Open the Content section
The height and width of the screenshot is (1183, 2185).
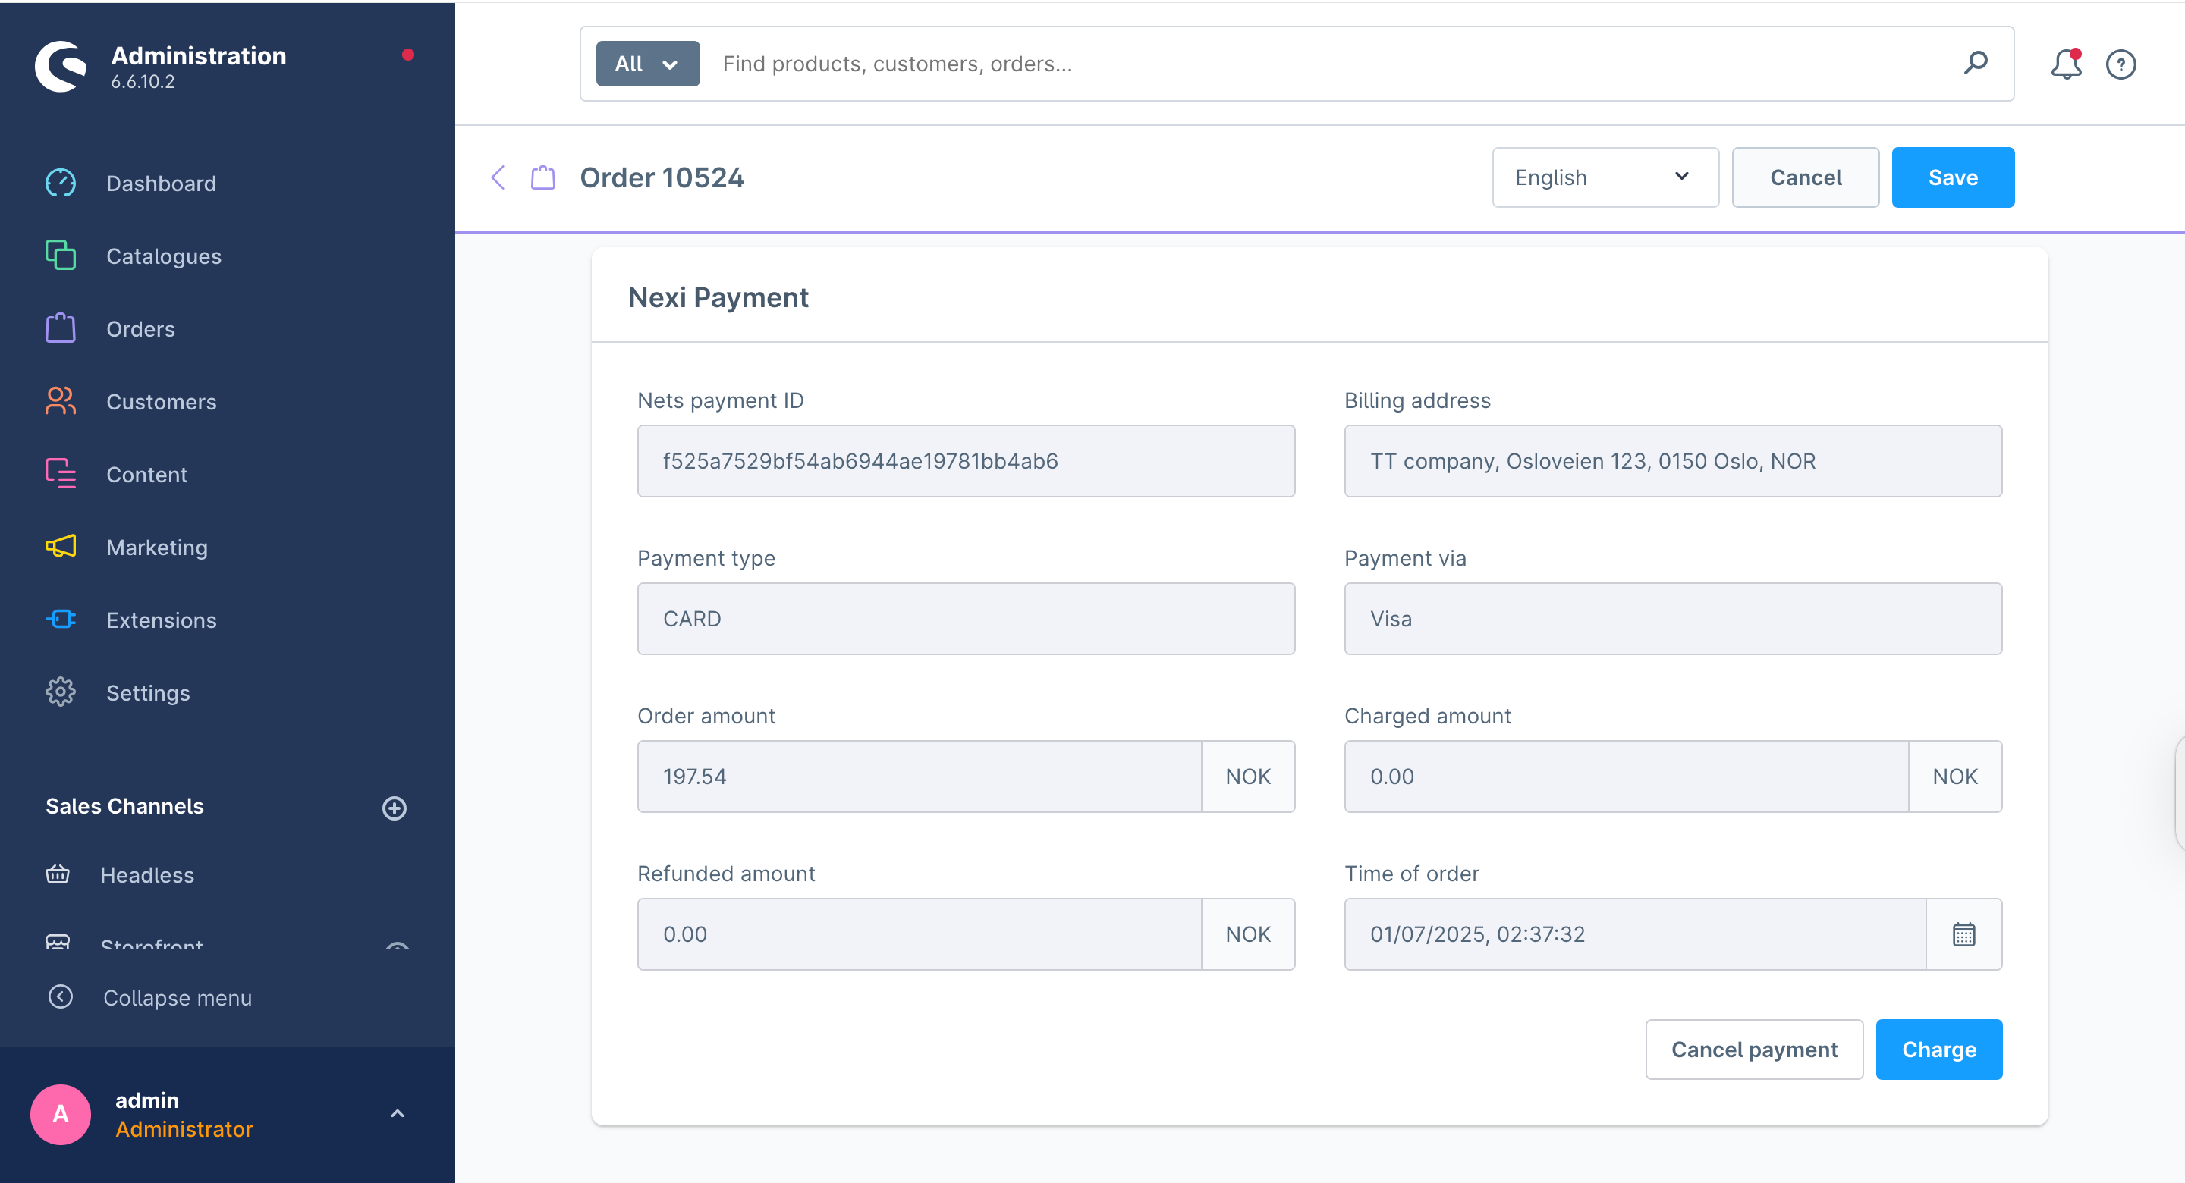[x=146, y=474]
